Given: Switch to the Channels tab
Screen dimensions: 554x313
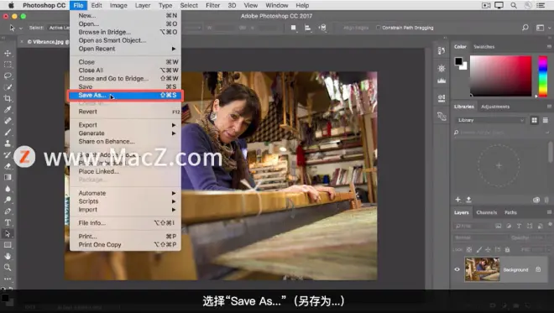Looking at the screenshot, I should click(487, 212).
